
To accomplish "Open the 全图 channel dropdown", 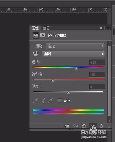I will (x=73, y=54).
